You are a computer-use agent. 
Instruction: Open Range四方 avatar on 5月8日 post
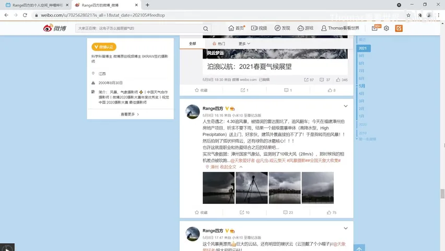(x=192, y=234)
